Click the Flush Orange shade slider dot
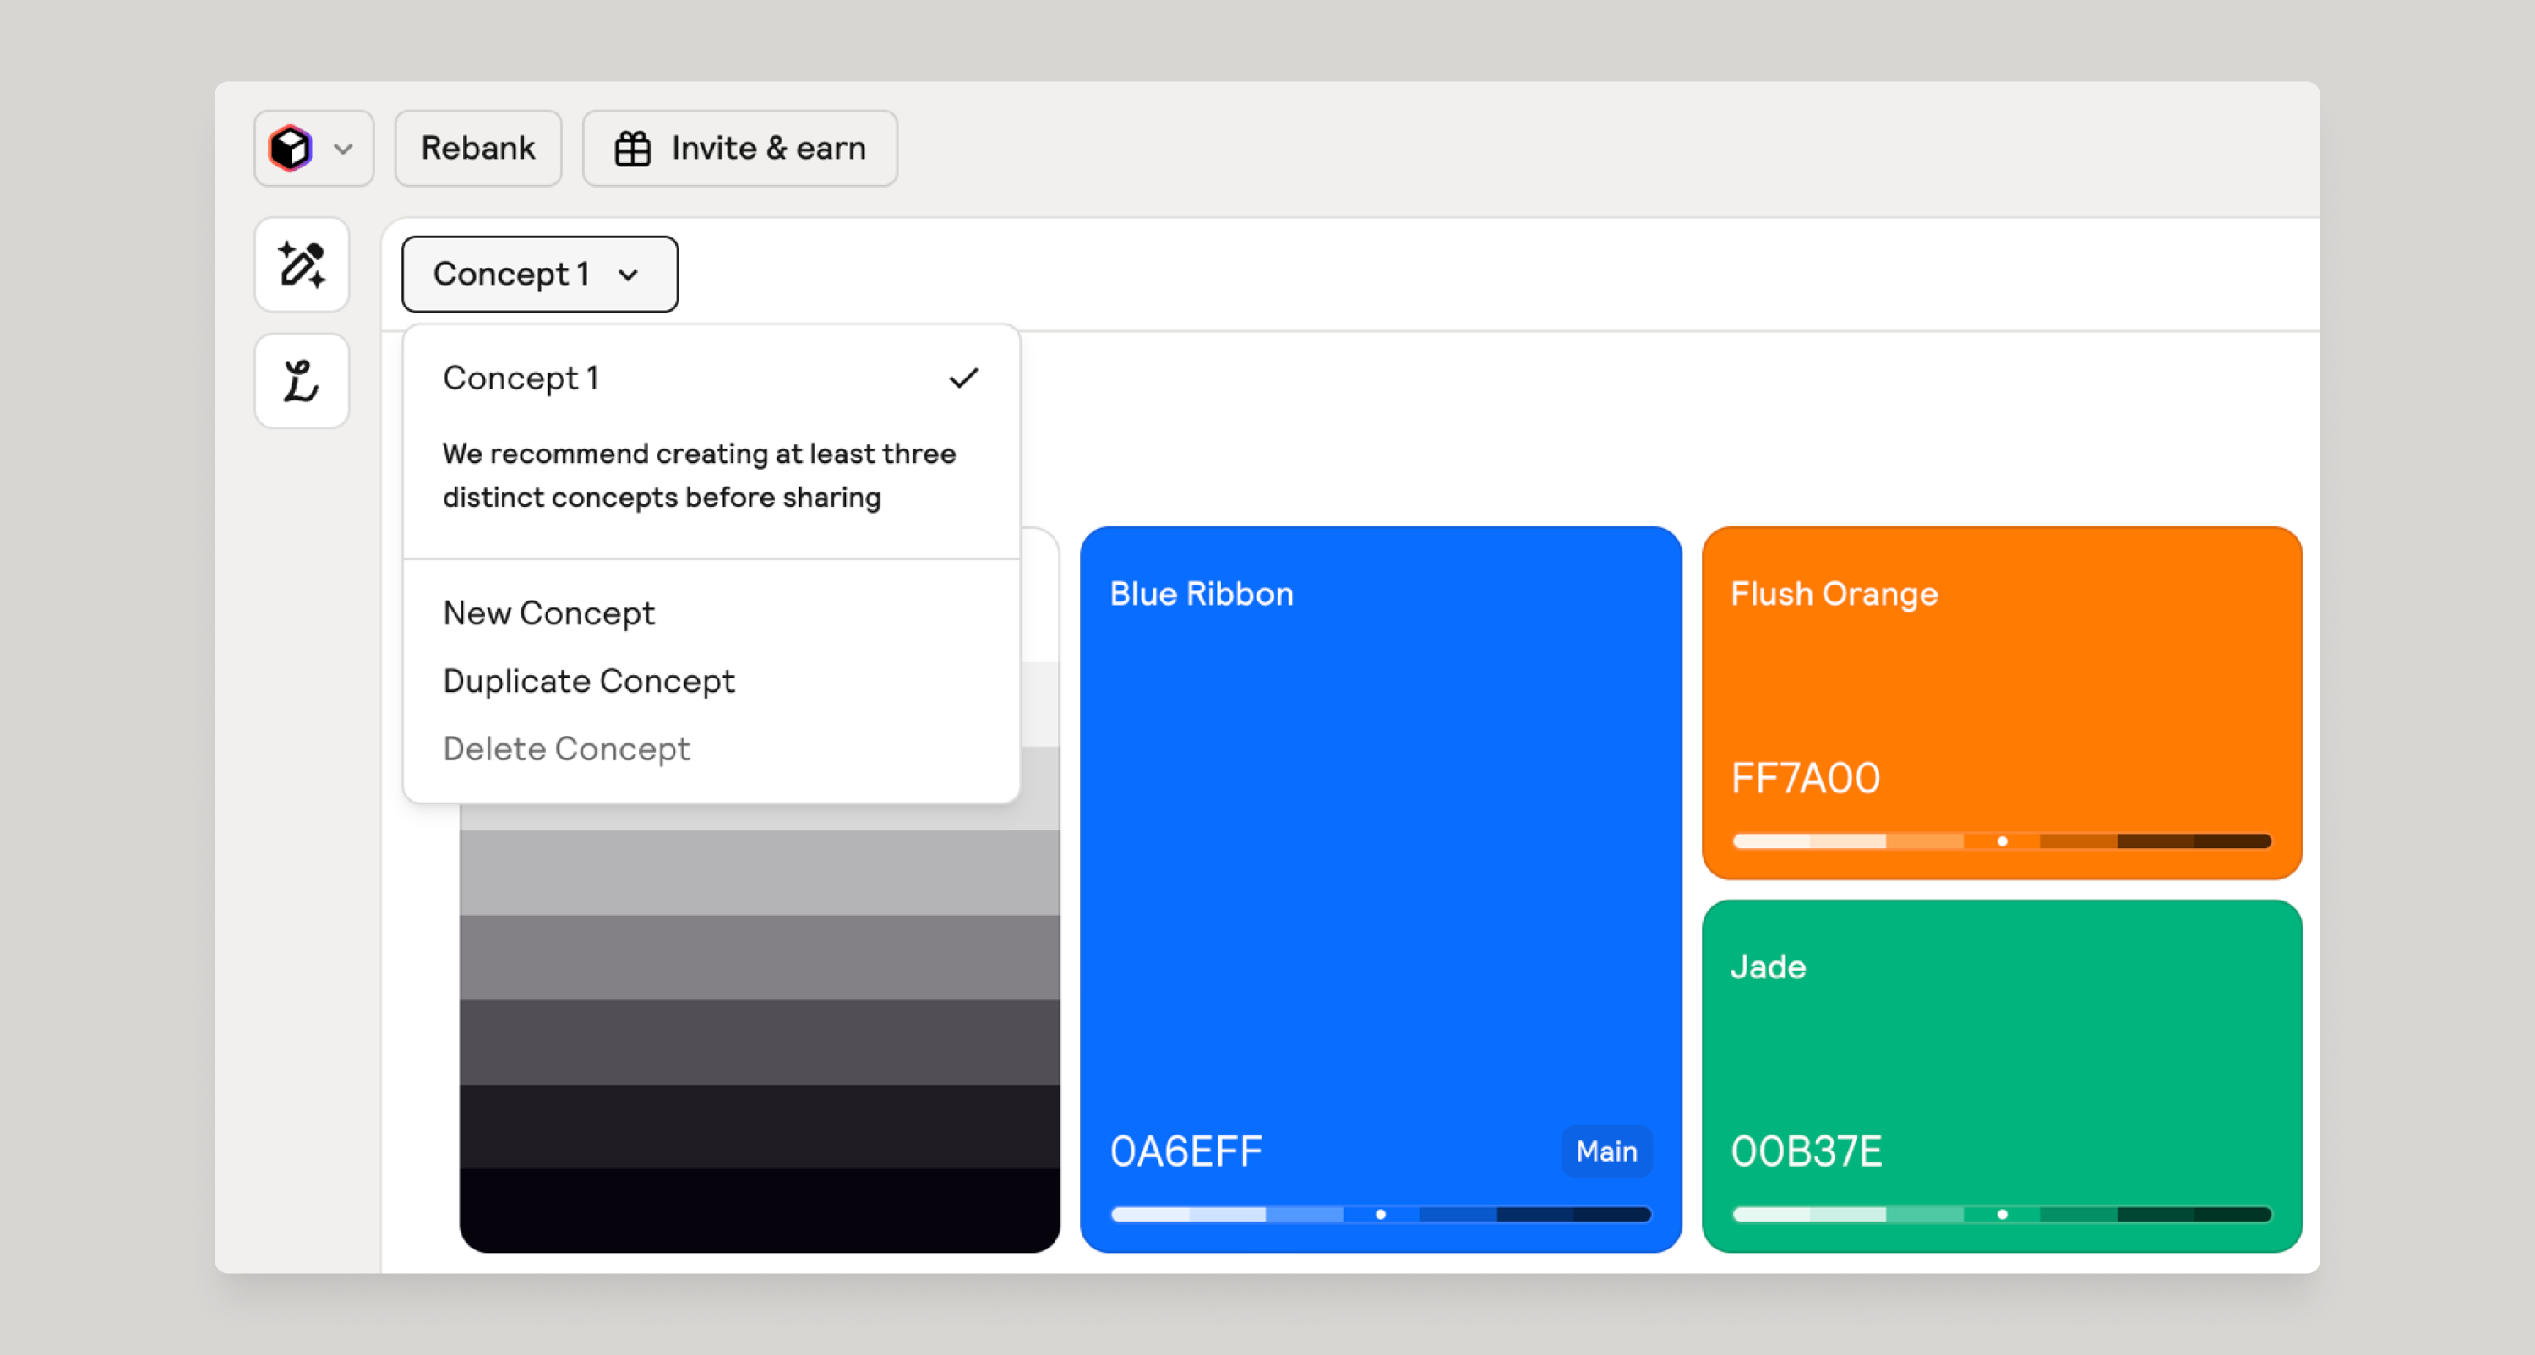Image resolution: width=2535 pixels, height=1355 pixels. [2002, 841]
